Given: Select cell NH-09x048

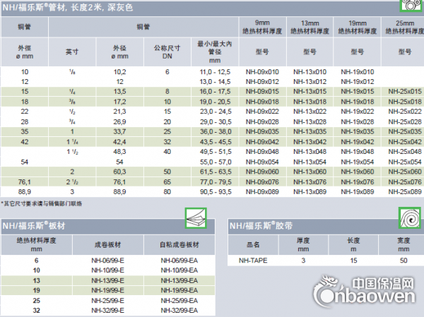Looking at the screenshot, I should (x=262, y=152).
